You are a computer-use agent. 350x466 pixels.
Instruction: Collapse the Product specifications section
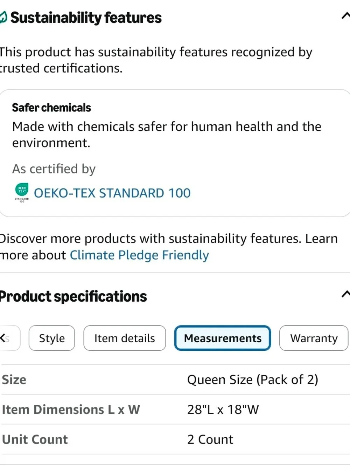pyautogui.click(x=345, y=295)
